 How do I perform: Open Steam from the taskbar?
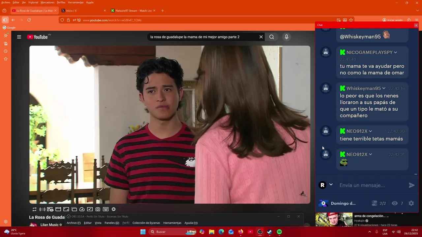click(269, 232)
